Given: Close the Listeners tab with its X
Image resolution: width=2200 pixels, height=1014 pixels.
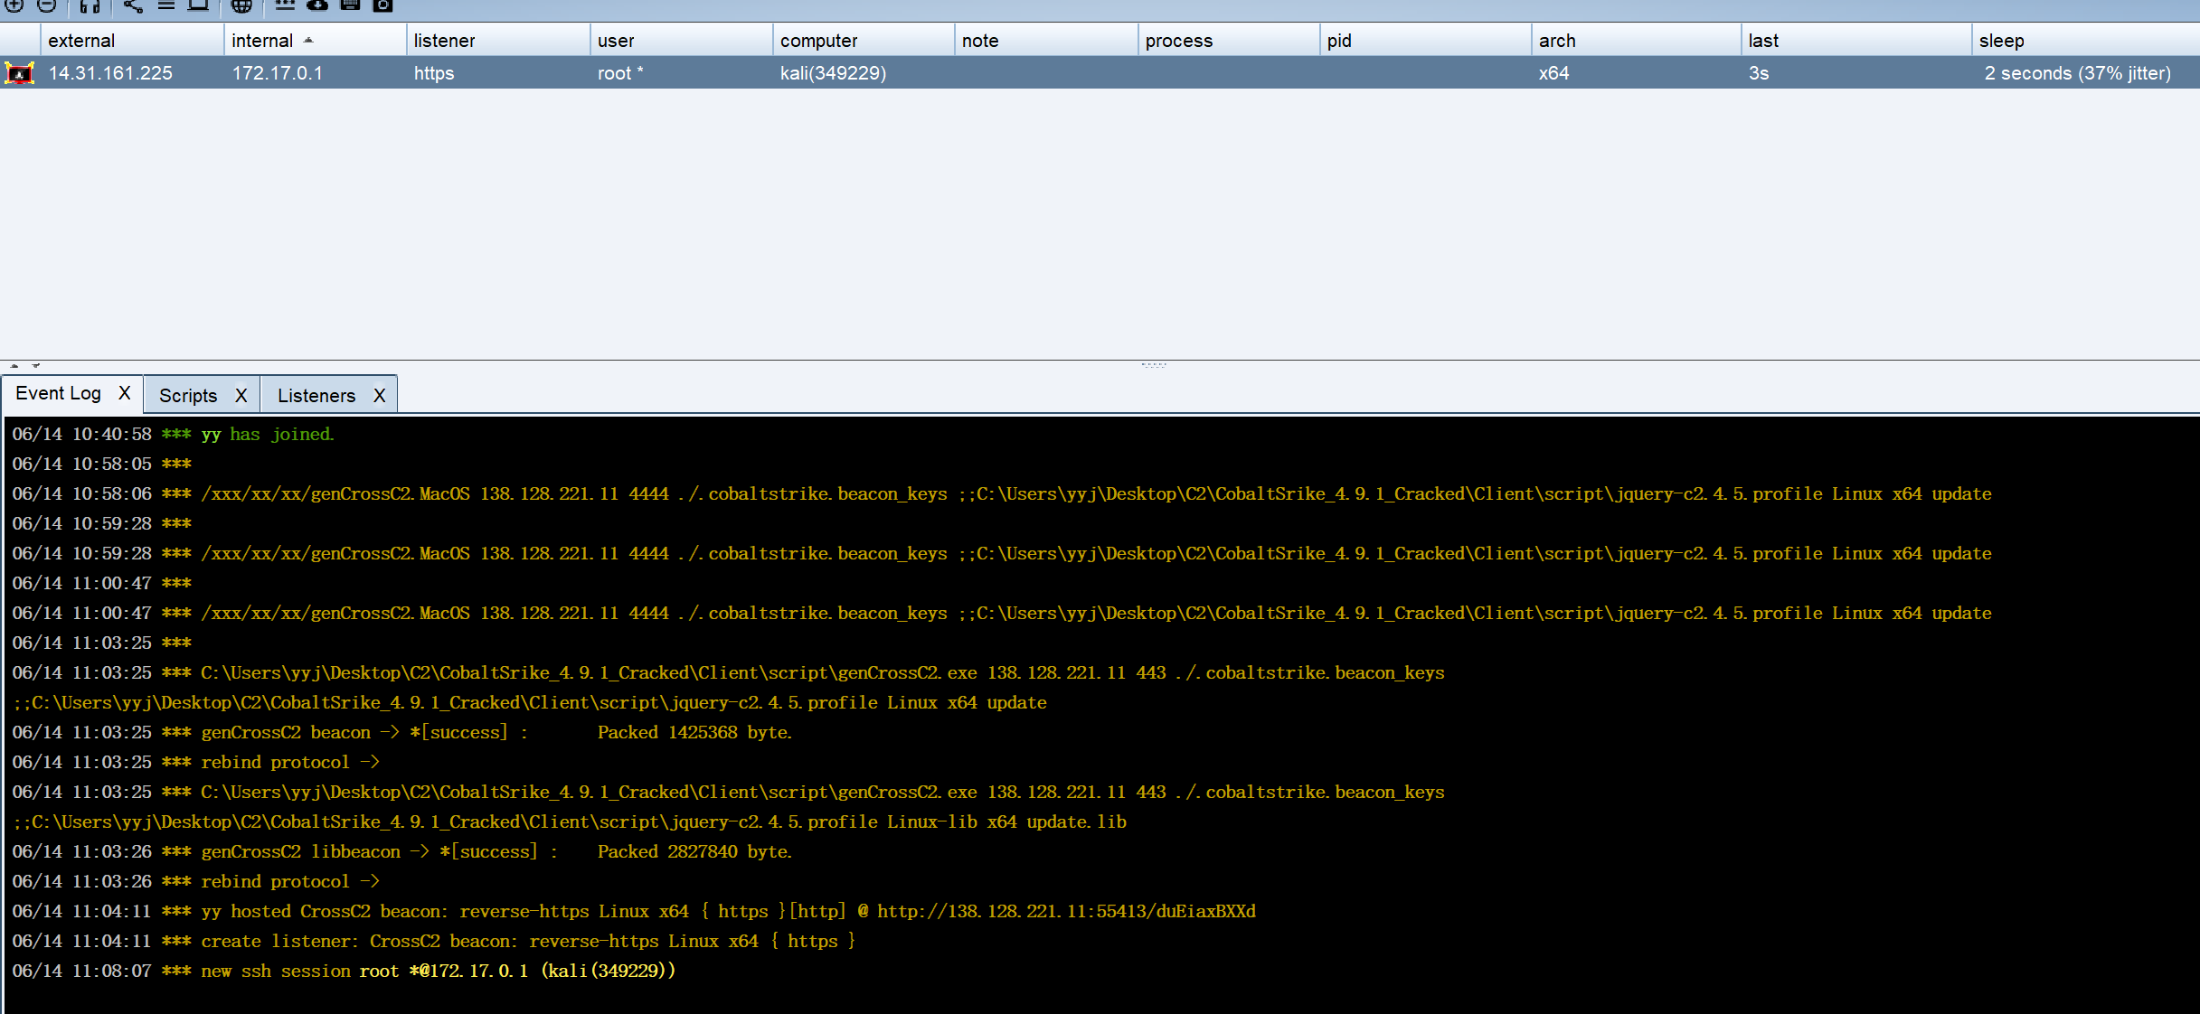Looking at the screenshot, I should (x=380, y=396).
